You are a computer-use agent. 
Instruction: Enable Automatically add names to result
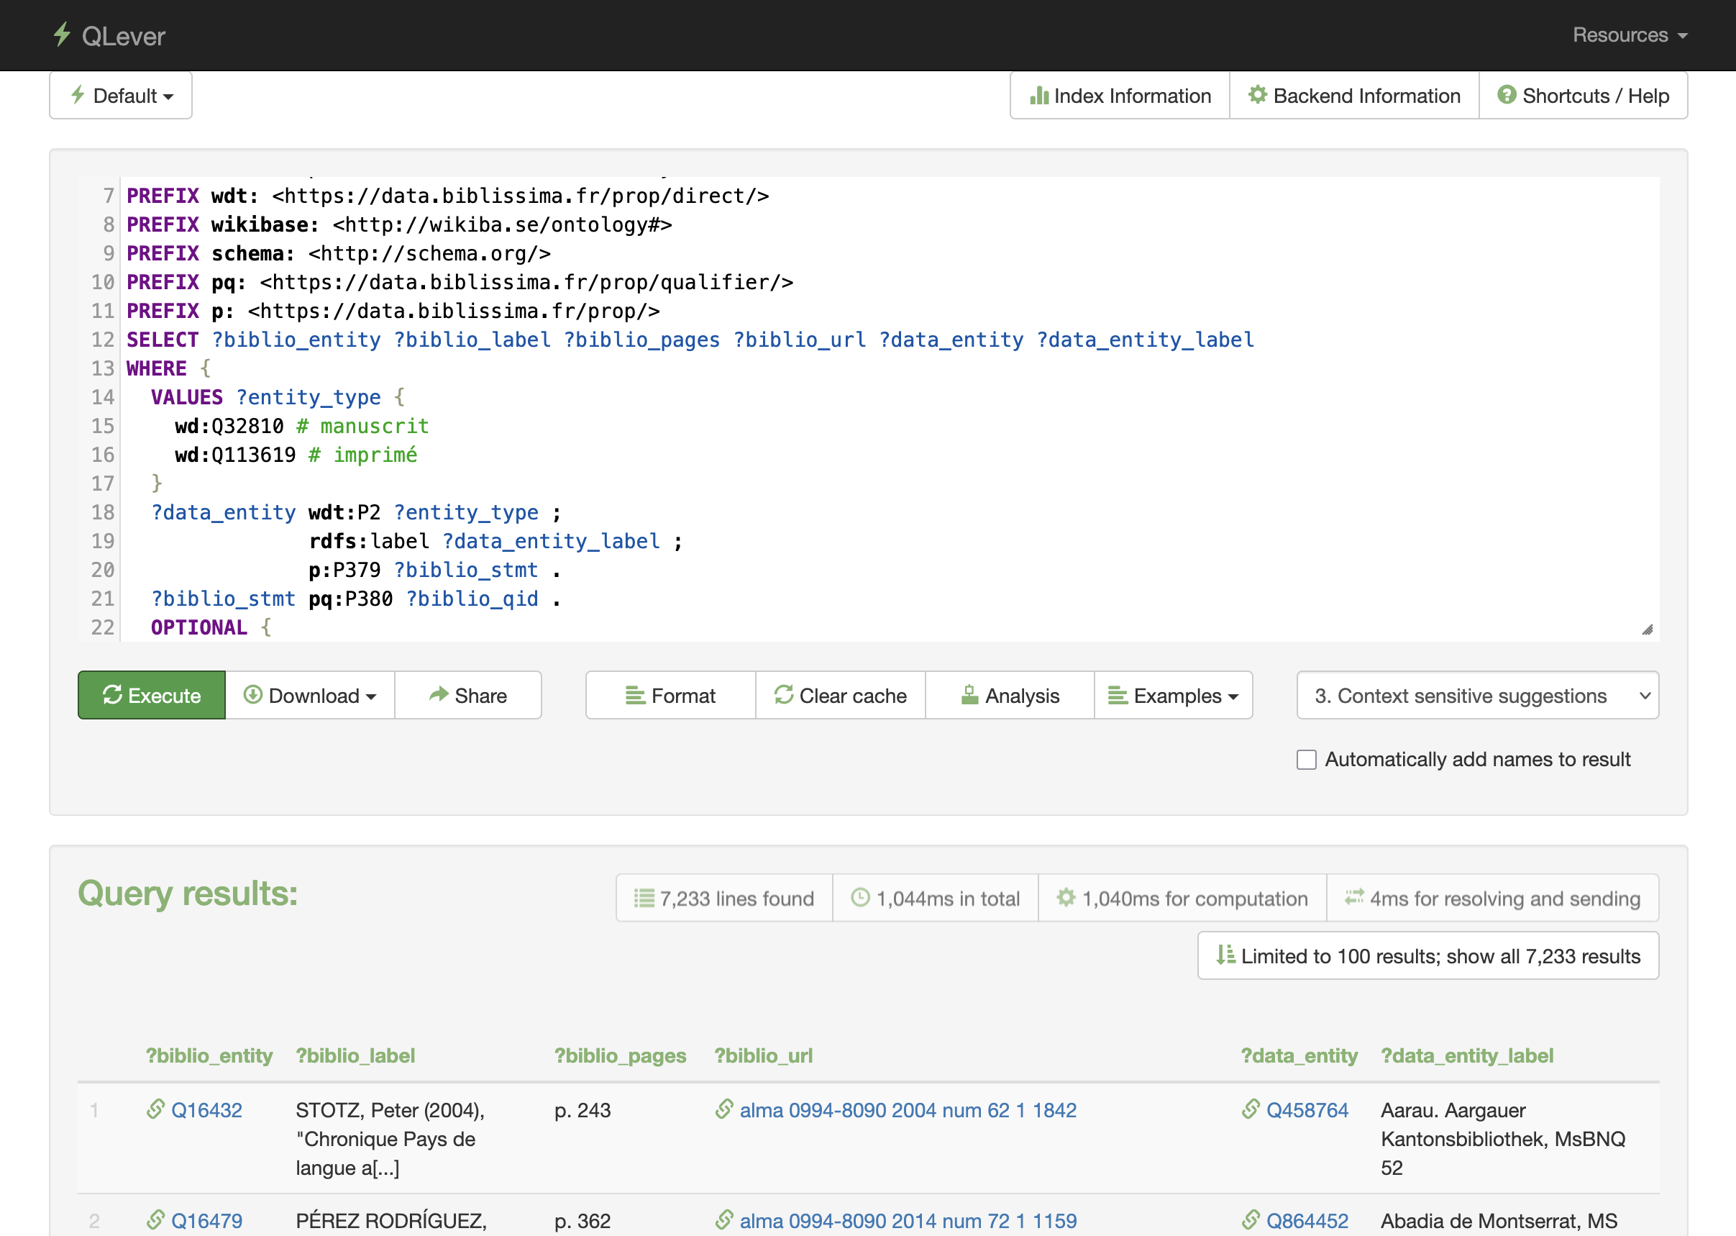click(x=1306, y=760)
